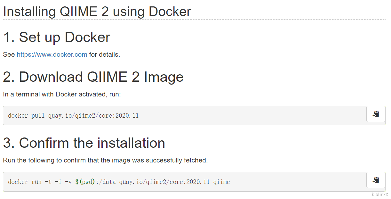Viewport: 391px width, 199px height.
Task: Copy the docker run command
Action: pyautogui.click(x=376, y=180)
